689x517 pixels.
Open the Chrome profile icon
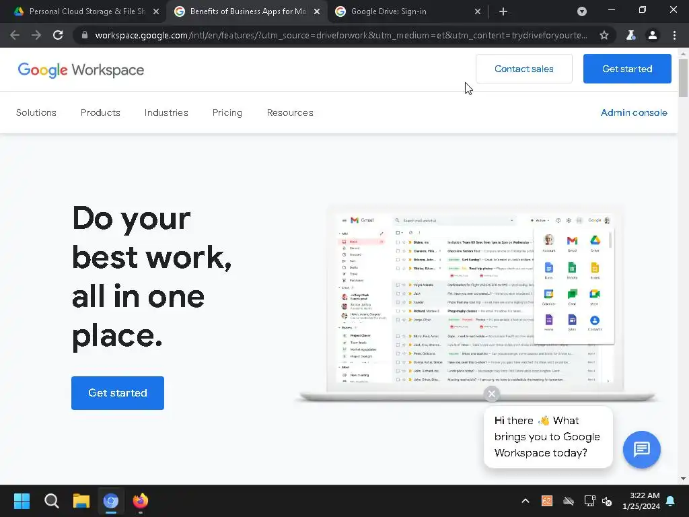(x=653, y=35)
